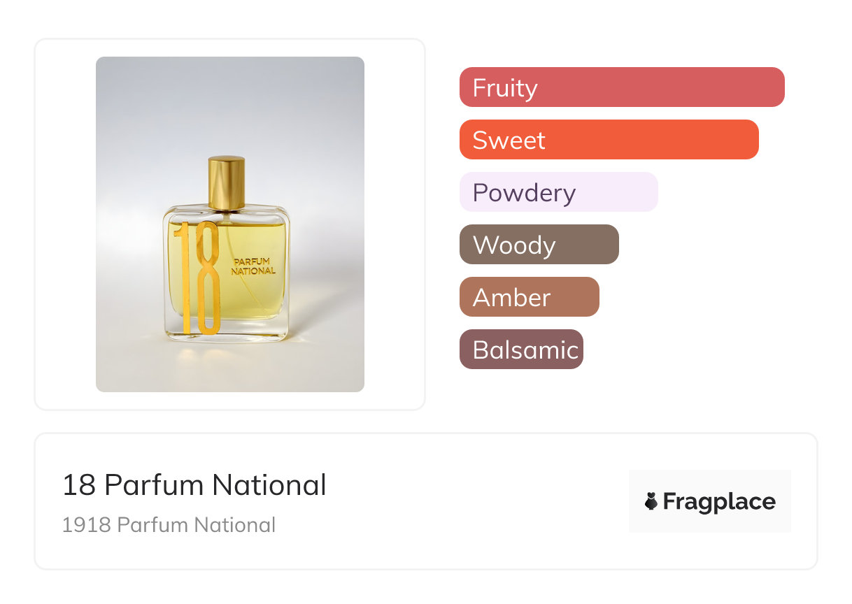Select the Balsamic accord bar
This screenshot has height=604, width=852.
521,350
